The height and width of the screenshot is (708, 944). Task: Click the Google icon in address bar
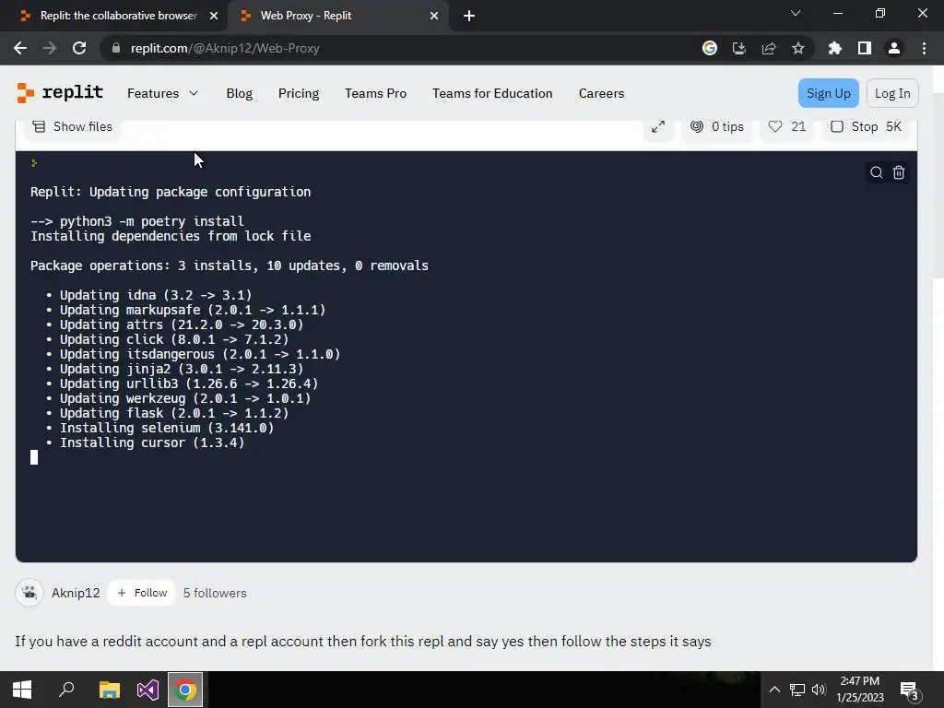click(x=710, y=48)
